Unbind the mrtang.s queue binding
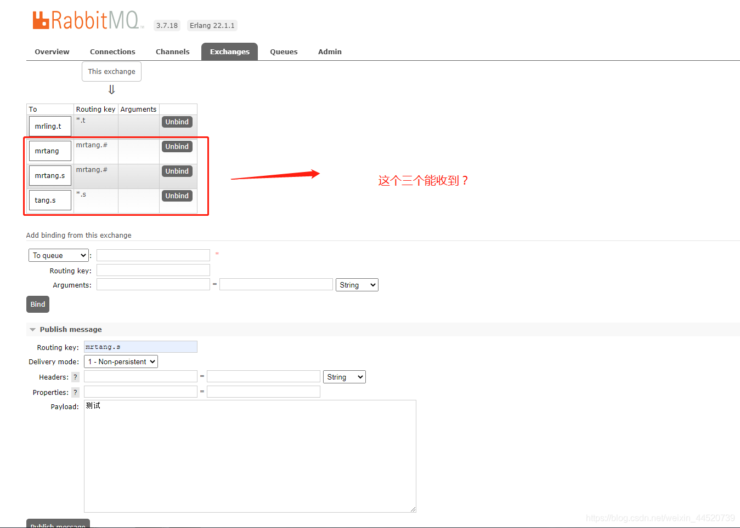740x528 pixels. pyautogui.click(x=177, y=171)
